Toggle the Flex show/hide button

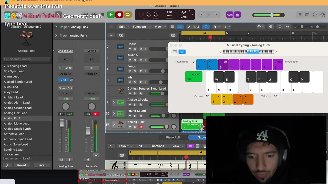click(x=197, y=27)
